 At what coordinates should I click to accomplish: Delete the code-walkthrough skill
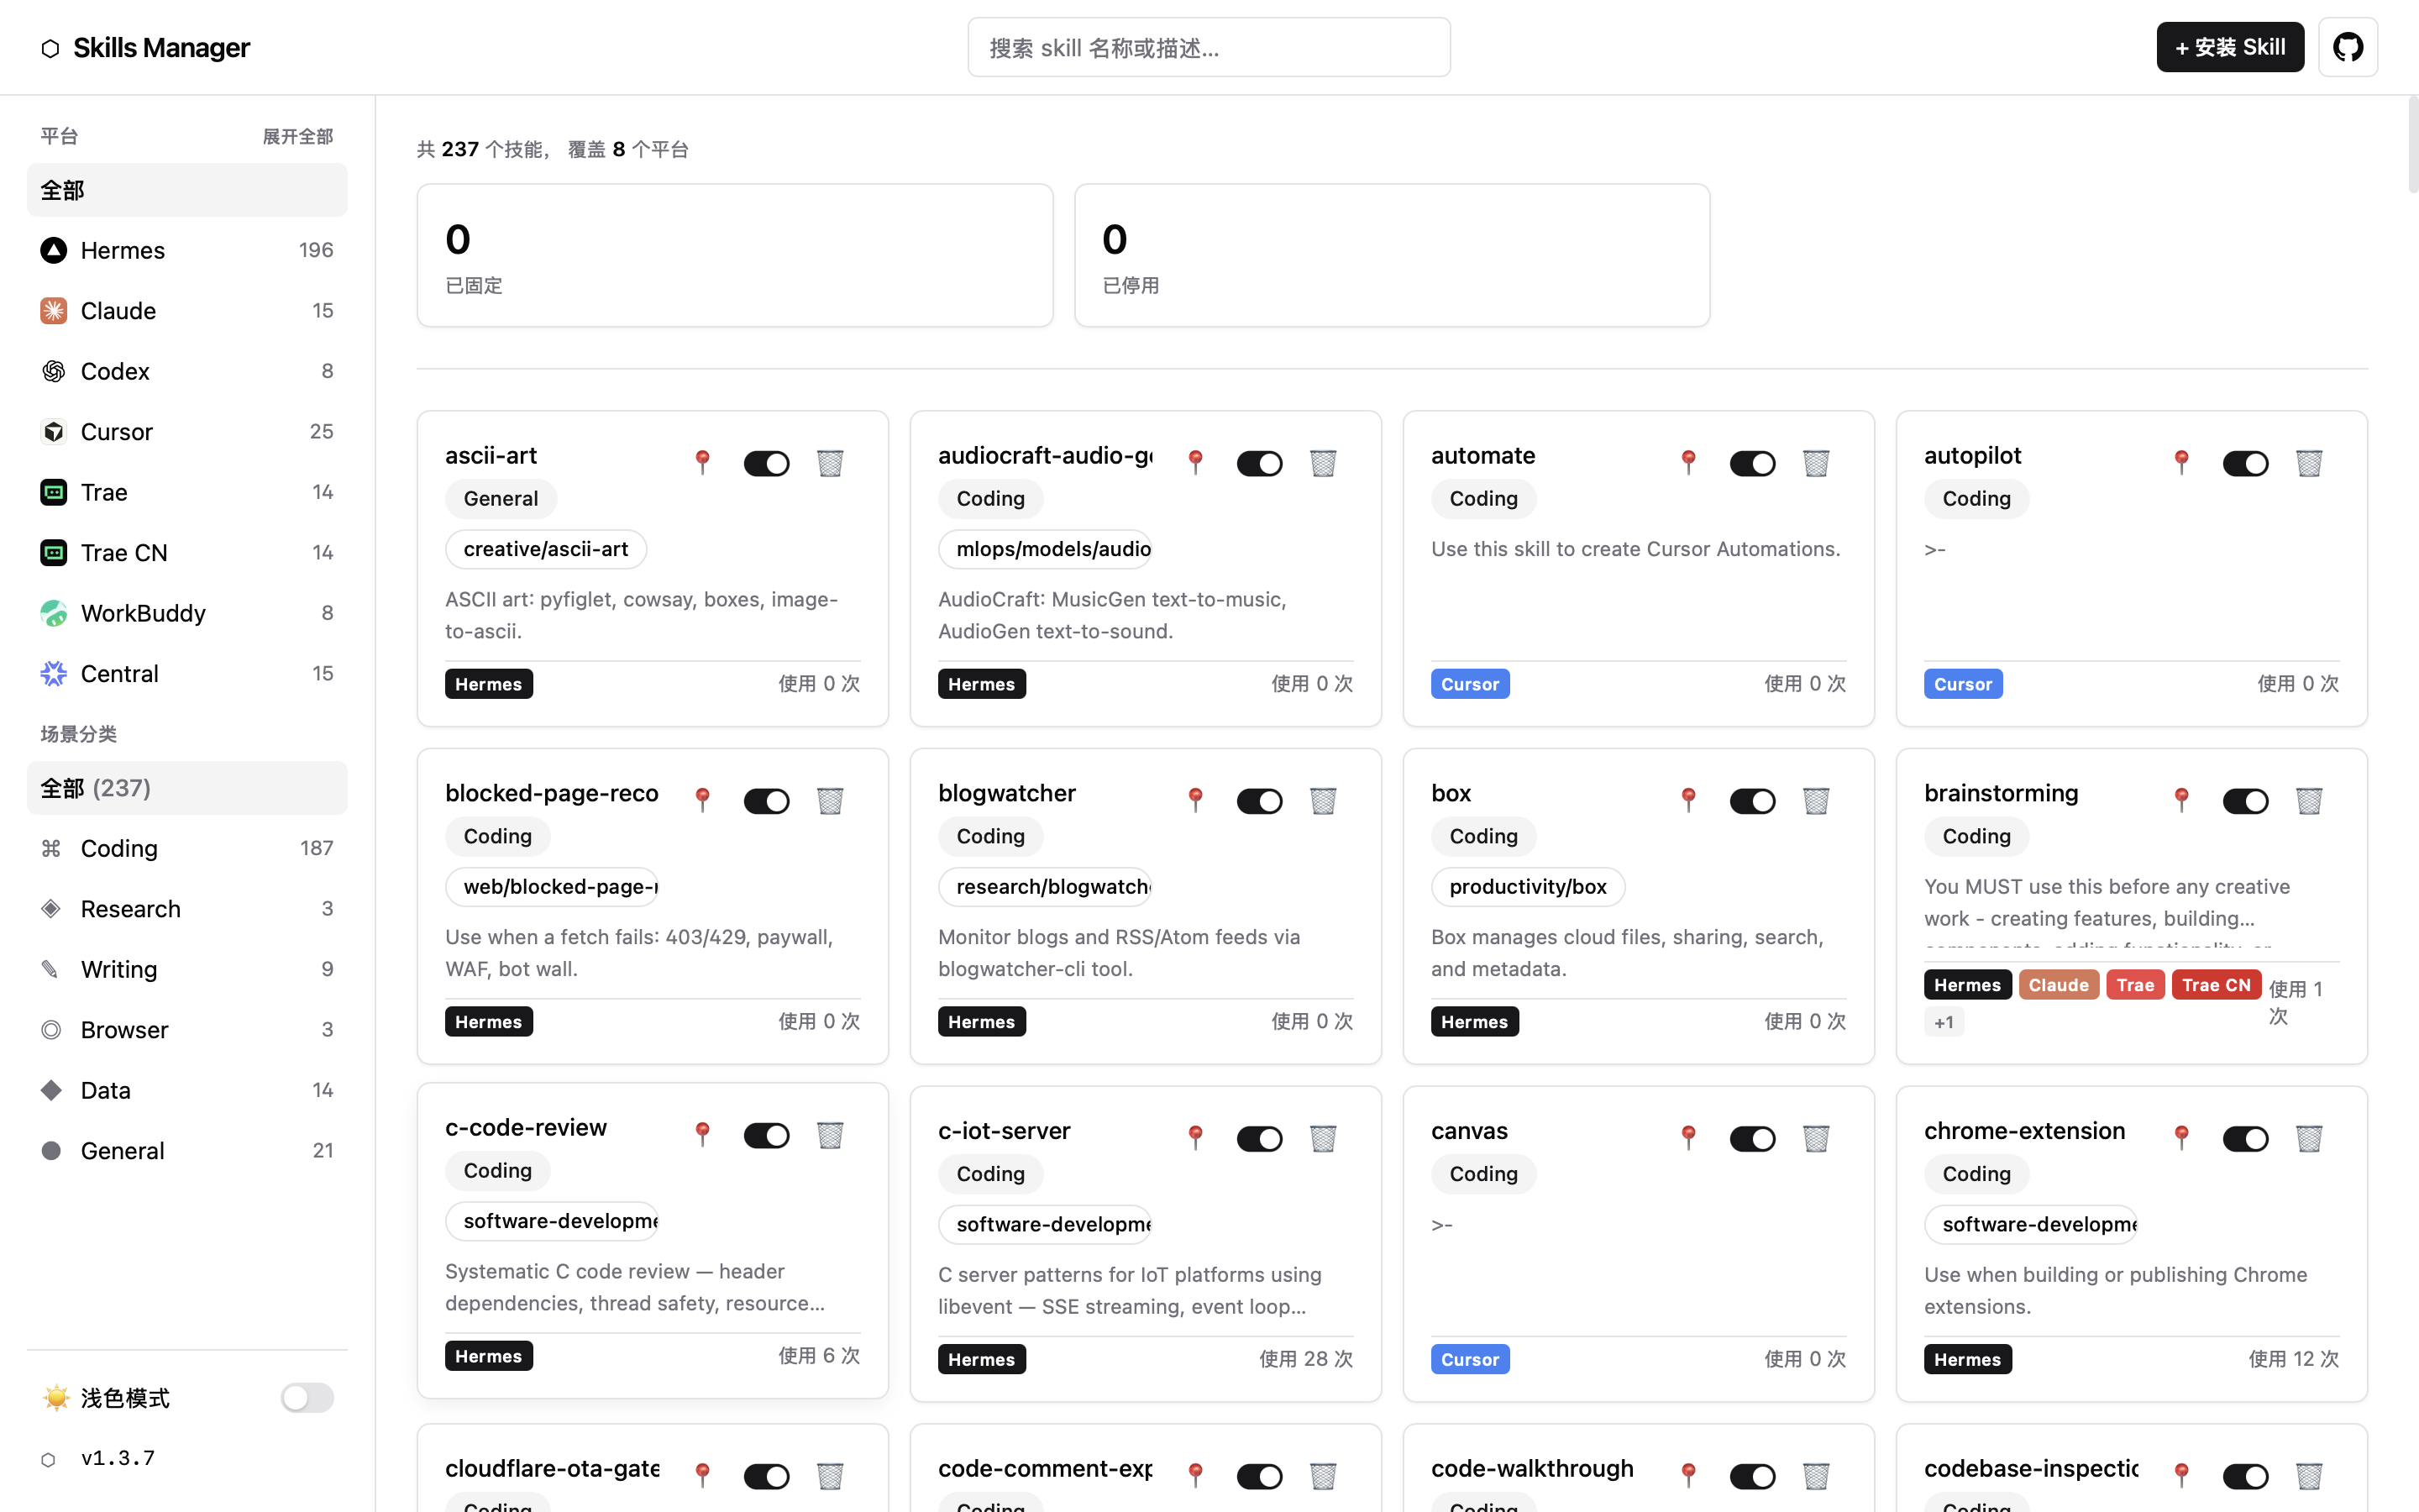(1815, 1476)
